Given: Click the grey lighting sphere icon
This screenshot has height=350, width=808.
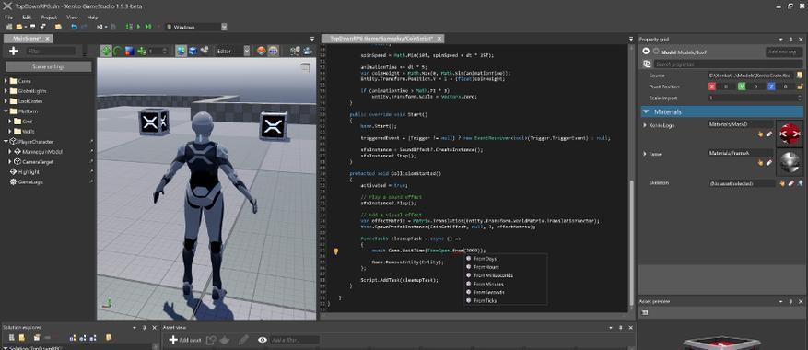Looking at the screenshot, I should click(x=273, y=51).
